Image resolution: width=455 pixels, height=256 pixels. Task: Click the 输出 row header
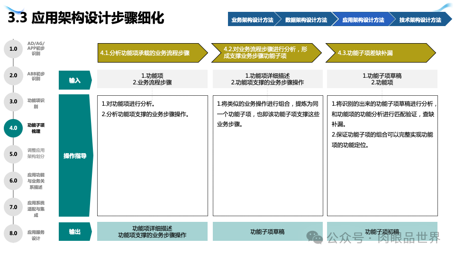tap(75, 232)
